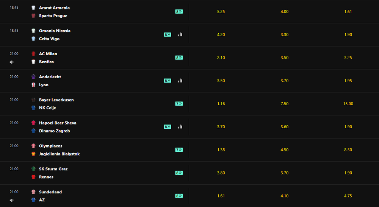The height and width of the screenshot is (207, 379).
Task: Click the Jagiellonia Bialystok jersey icon
Action: pyautogui.click(x=33, y=154)
